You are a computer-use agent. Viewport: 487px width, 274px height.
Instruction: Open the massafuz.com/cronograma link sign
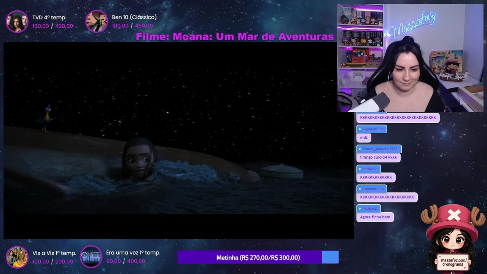454,262
